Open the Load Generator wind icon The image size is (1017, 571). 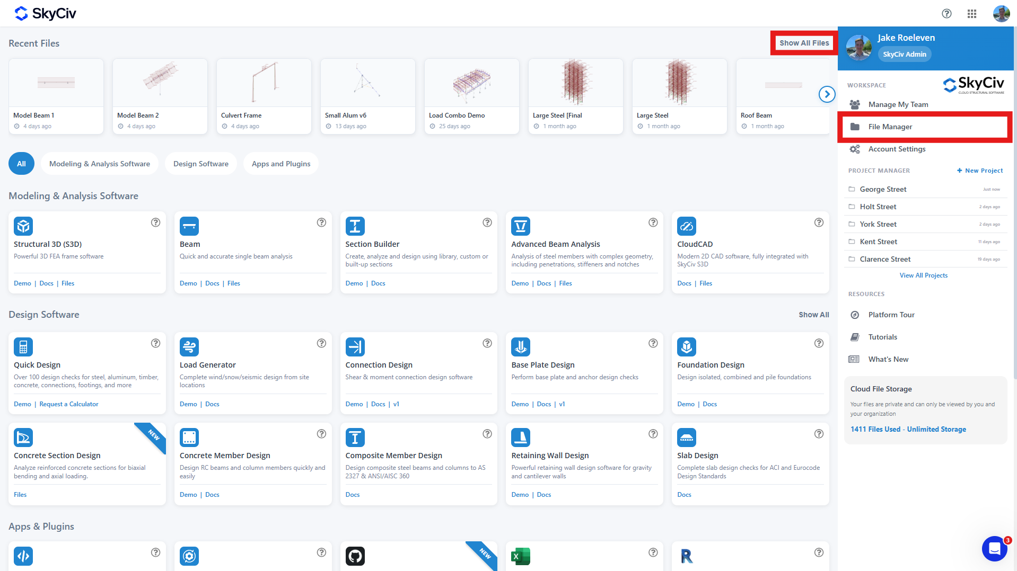(189, 347)
